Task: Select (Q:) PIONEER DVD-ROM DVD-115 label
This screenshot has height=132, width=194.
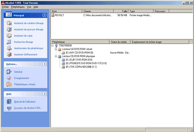Action: click(86, 63)
